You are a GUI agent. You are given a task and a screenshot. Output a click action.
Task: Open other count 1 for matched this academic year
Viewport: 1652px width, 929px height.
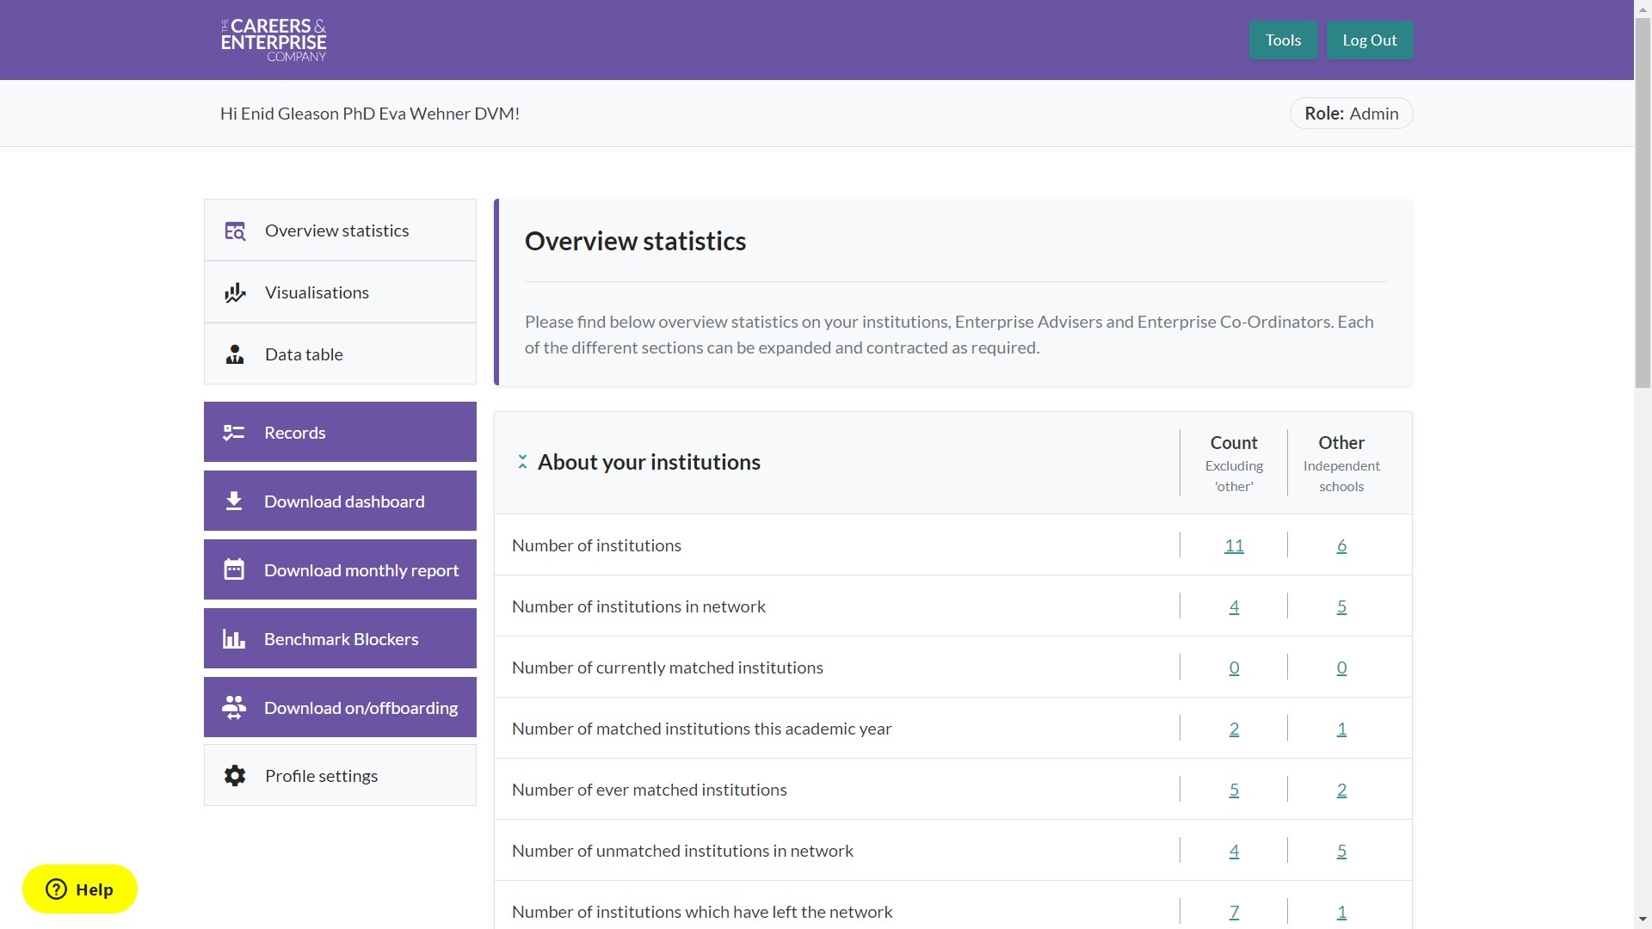point(1341,729)
